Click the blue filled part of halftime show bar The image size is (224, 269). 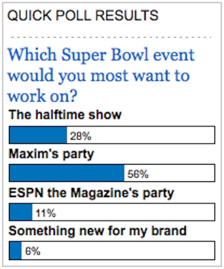pos(38,135)
